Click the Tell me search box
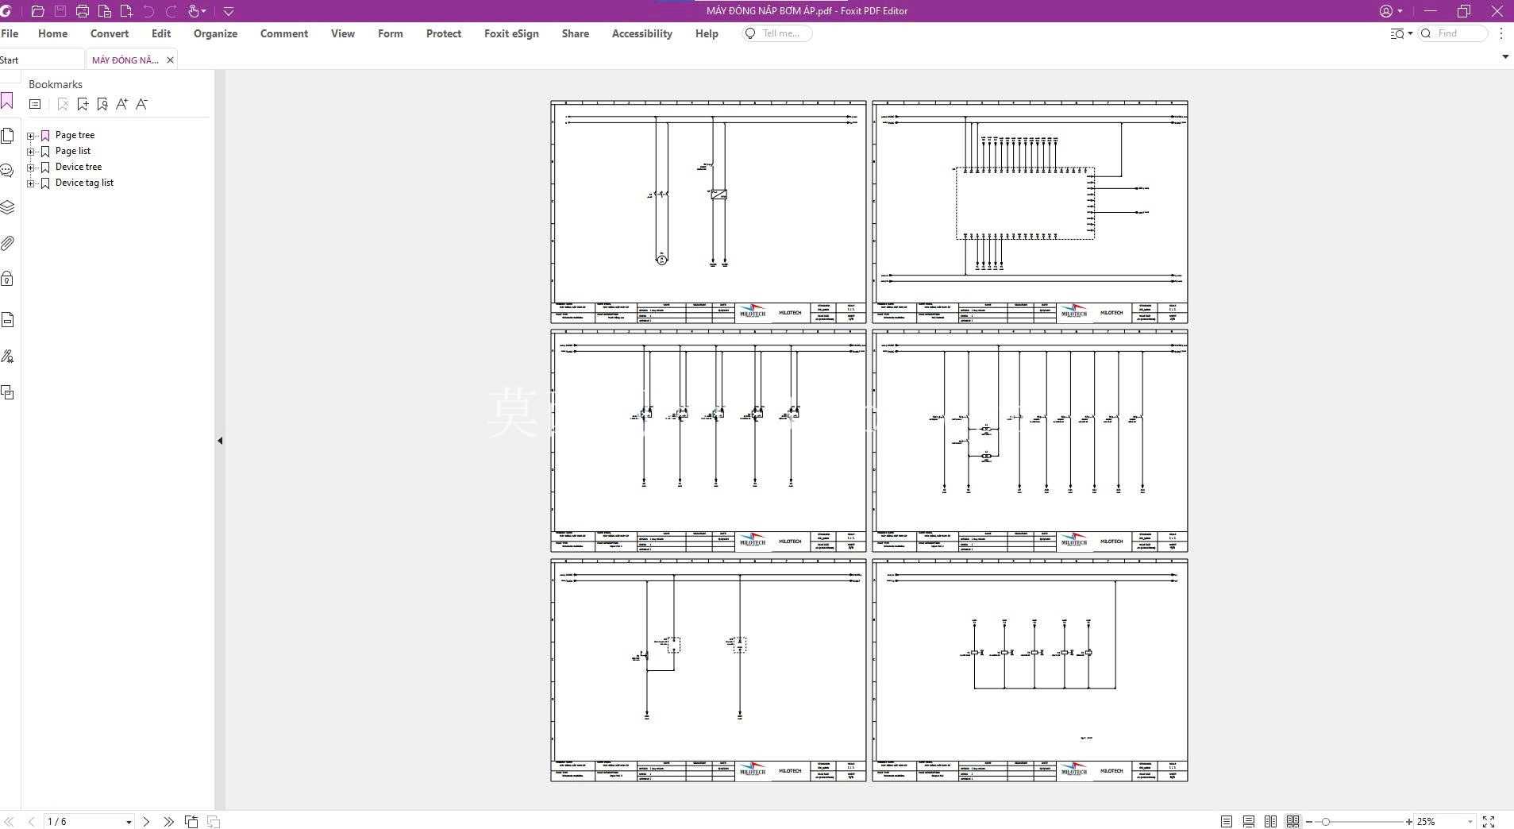Viewport: 1514px width, 829px height. coord(776,33)
